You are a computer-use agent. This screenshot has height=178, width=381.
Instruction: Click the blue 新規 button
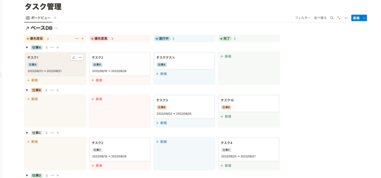pyautogui.click(x=356, y=18)
